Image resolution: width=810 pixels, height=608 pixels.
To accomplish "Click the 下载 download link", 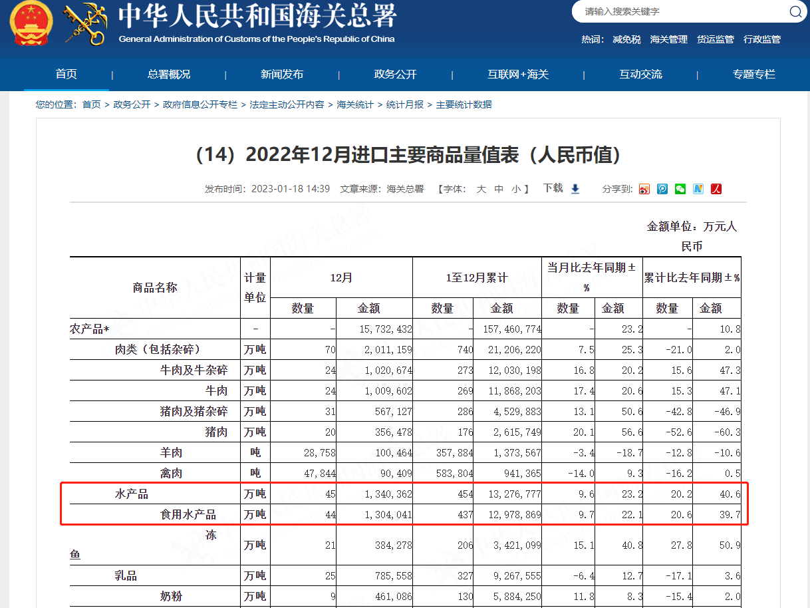I will [x=553, y=188].
